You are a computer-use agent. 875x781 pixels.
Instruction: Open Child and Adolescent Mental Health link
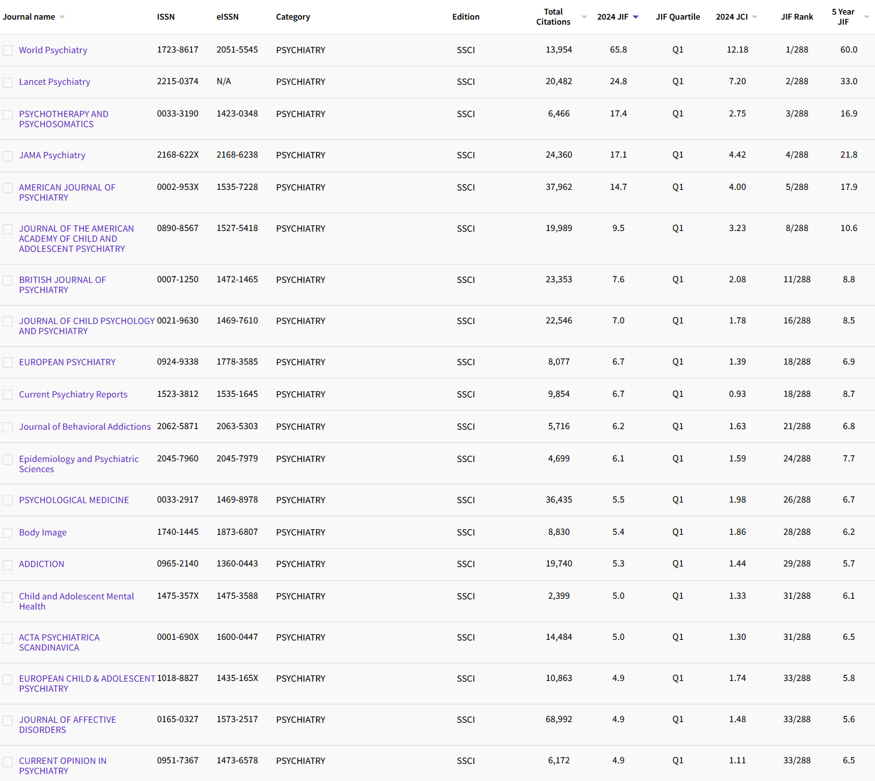click(x=77, y=601)
